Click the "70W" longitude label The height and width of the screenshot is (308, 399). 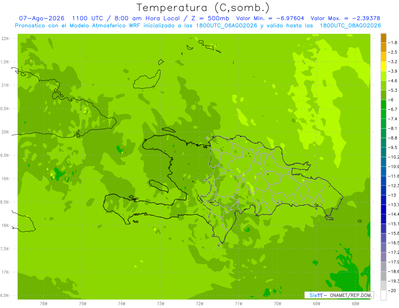[x=278, y=304]
